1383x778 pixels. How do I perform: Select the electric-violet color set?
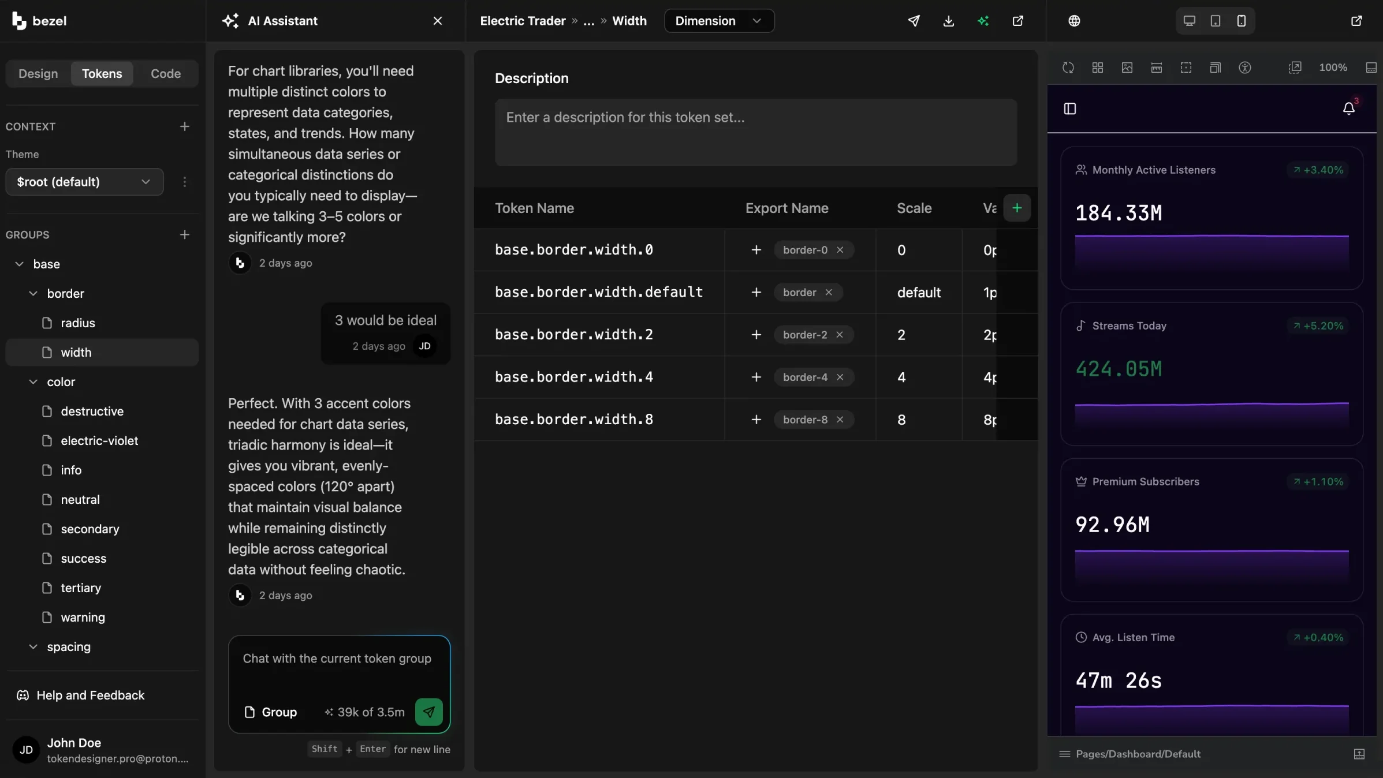(102, 440)
